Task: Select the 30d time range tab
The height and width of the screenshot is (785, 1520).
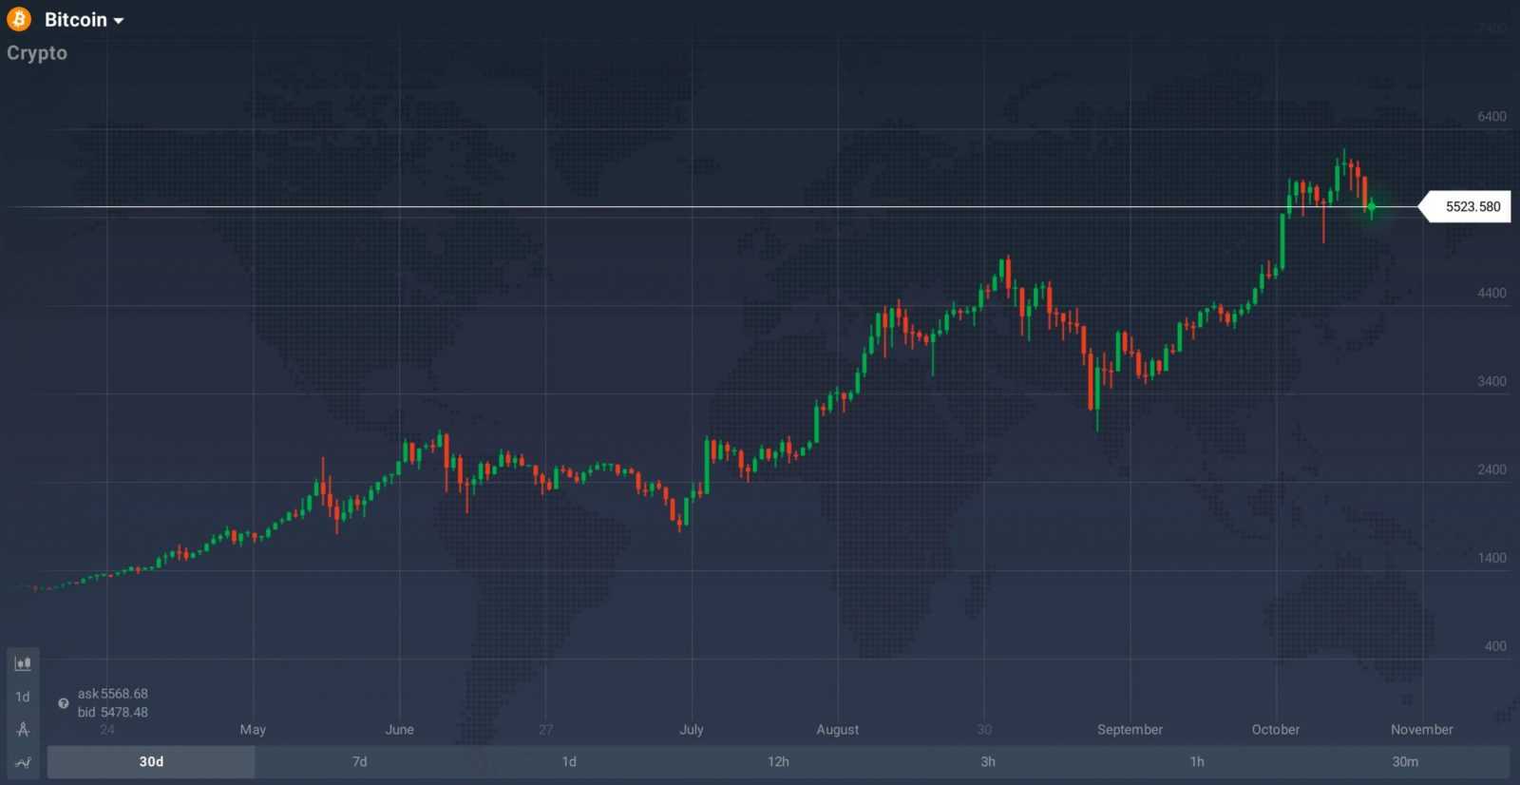Action: pos(151,761)
